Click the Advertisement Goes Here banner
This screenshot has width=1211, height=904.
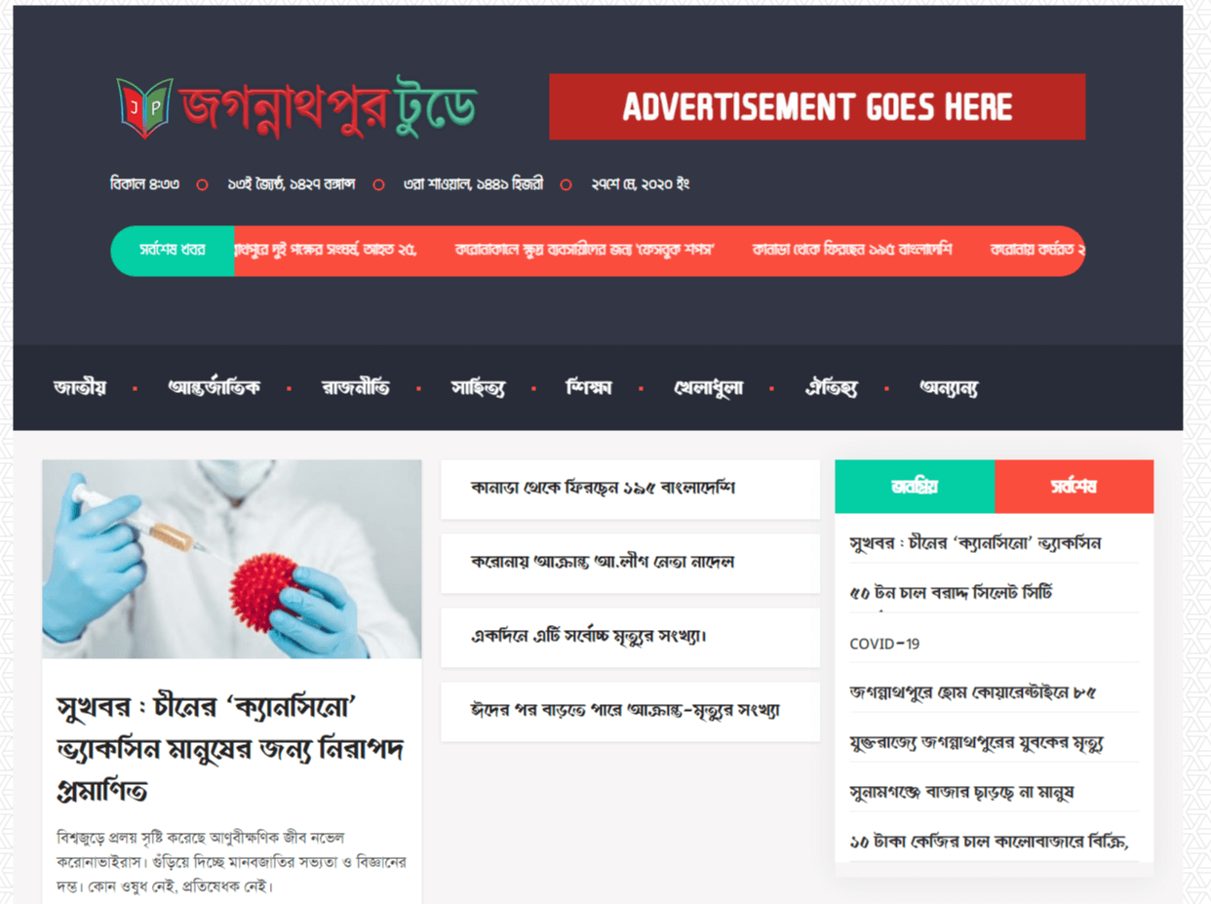click(817, 106)
